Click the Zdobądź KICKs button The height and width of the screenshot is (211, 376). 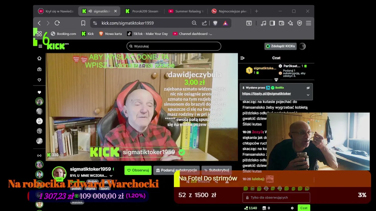[280, 46]
